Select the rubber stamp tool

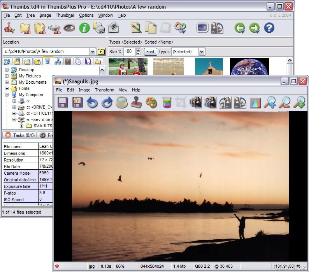pyautogui.click(x=136, y=102)
